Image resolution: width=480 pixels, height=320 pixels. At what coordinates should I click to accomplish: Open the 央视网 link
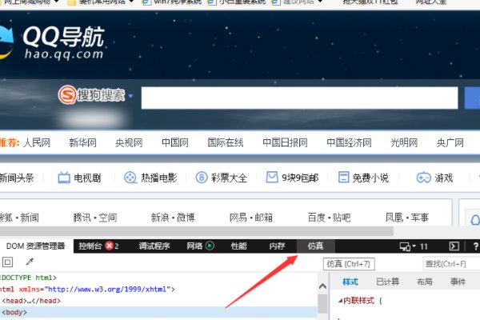[x=129, y=142]
